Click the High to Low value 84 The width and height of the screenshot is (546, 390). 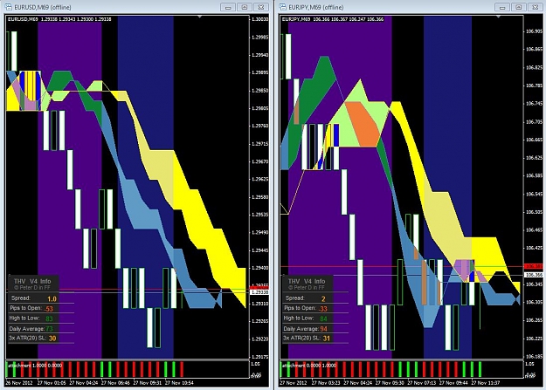pyautogui.click(x=323, y=318)
